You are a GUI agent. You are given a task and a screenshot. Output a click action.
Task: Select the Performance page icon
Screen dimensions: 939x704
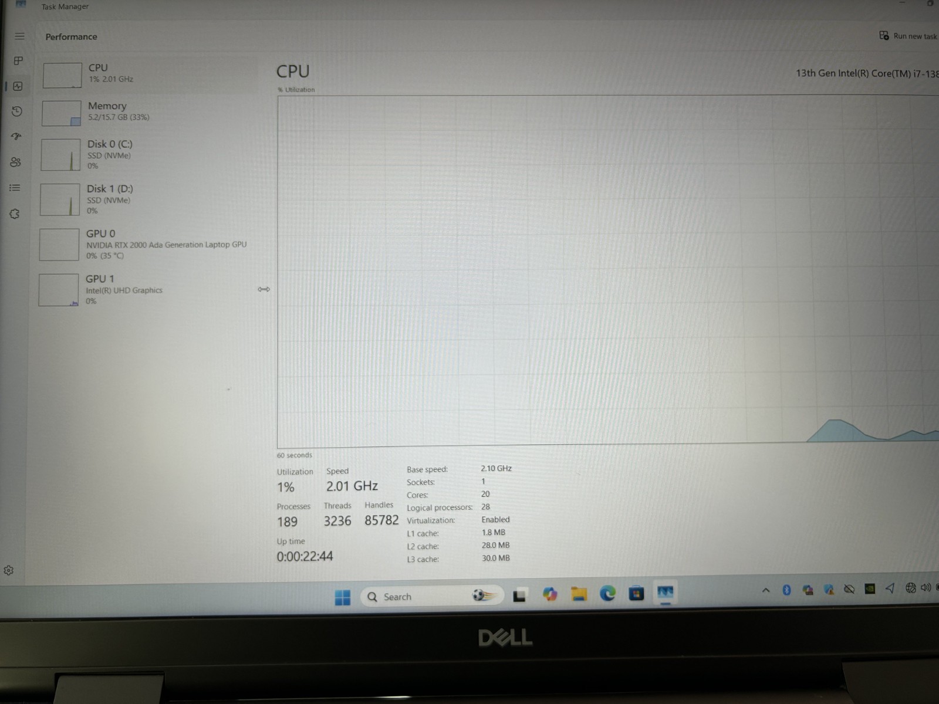pyautogui.click(x=18, y=86)
